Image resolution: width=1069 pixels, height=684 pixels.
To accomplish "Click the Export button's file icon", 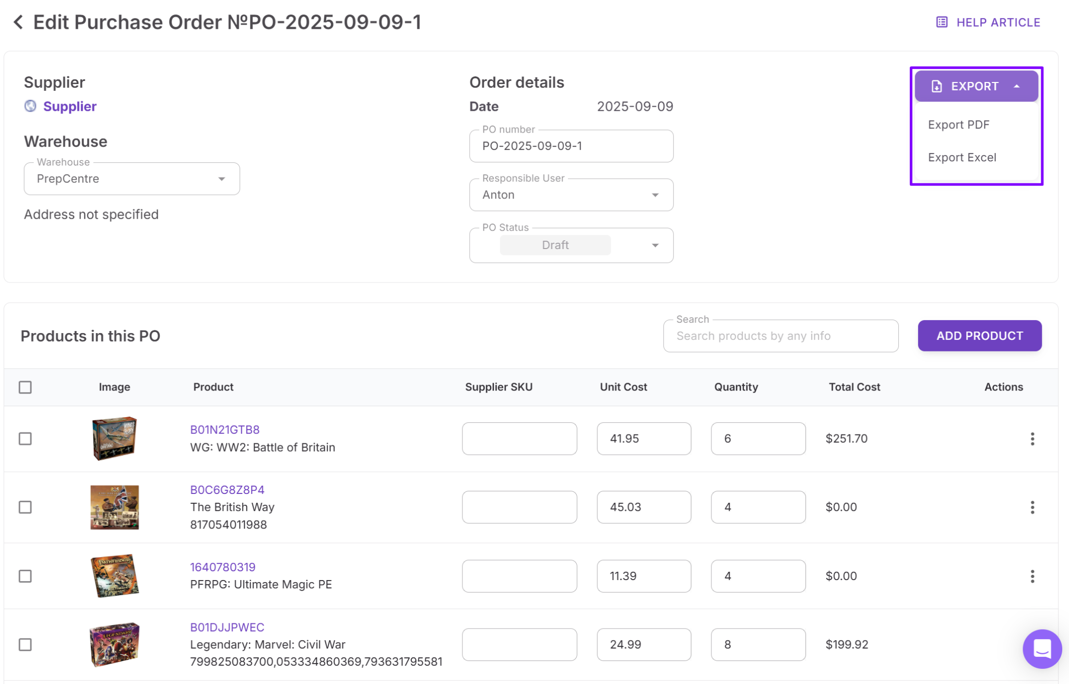I will click(x=936, y=86).
